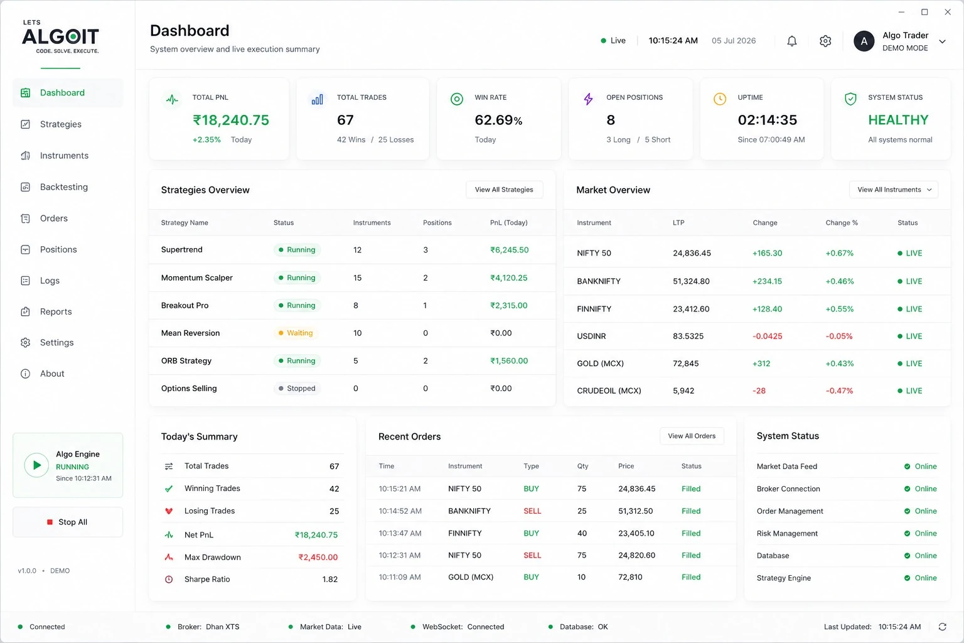Click the Algo Engine play button

36,465
